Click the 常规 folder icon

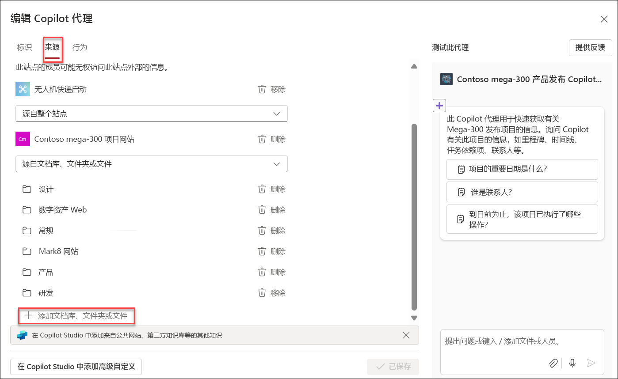click(x=27, y=231)
